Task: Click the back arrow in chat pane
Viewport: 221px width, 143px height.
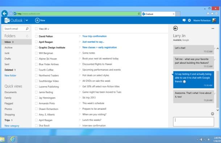Action: pyautogui.click(x=175, y=28)
